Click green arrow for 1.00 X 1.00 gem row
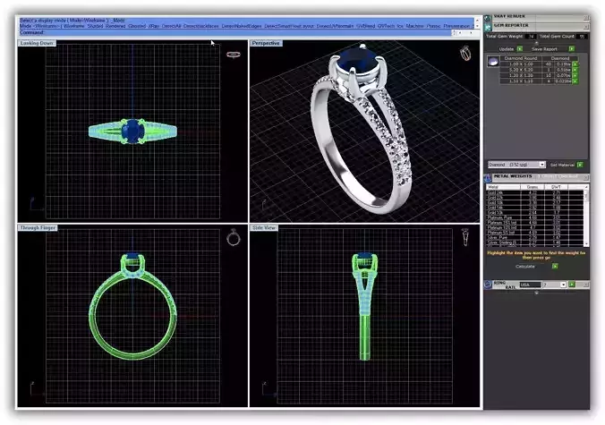Viewport: 605px width, 425px height. (575, 64)
